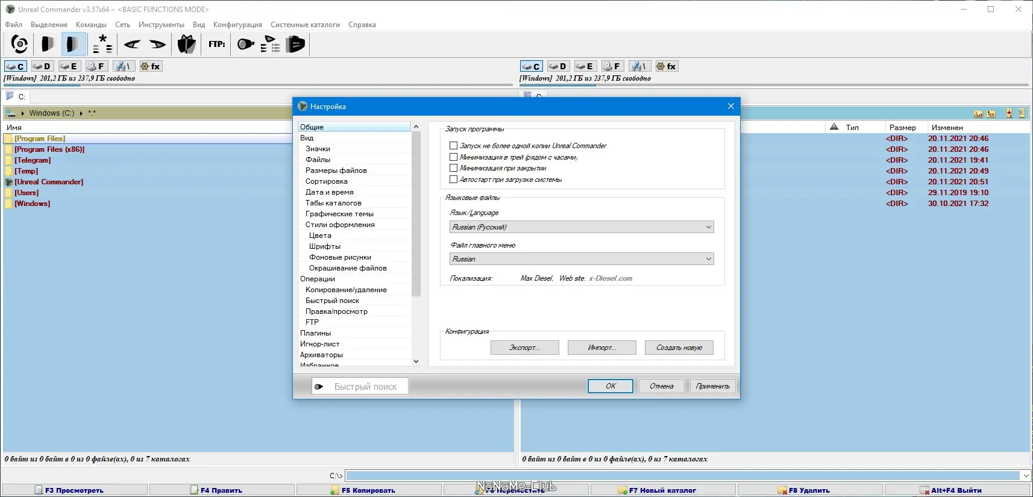Screen dimensions: 1033x497
Task: Click the Создать новую button
Action: [x=679, y=348]
